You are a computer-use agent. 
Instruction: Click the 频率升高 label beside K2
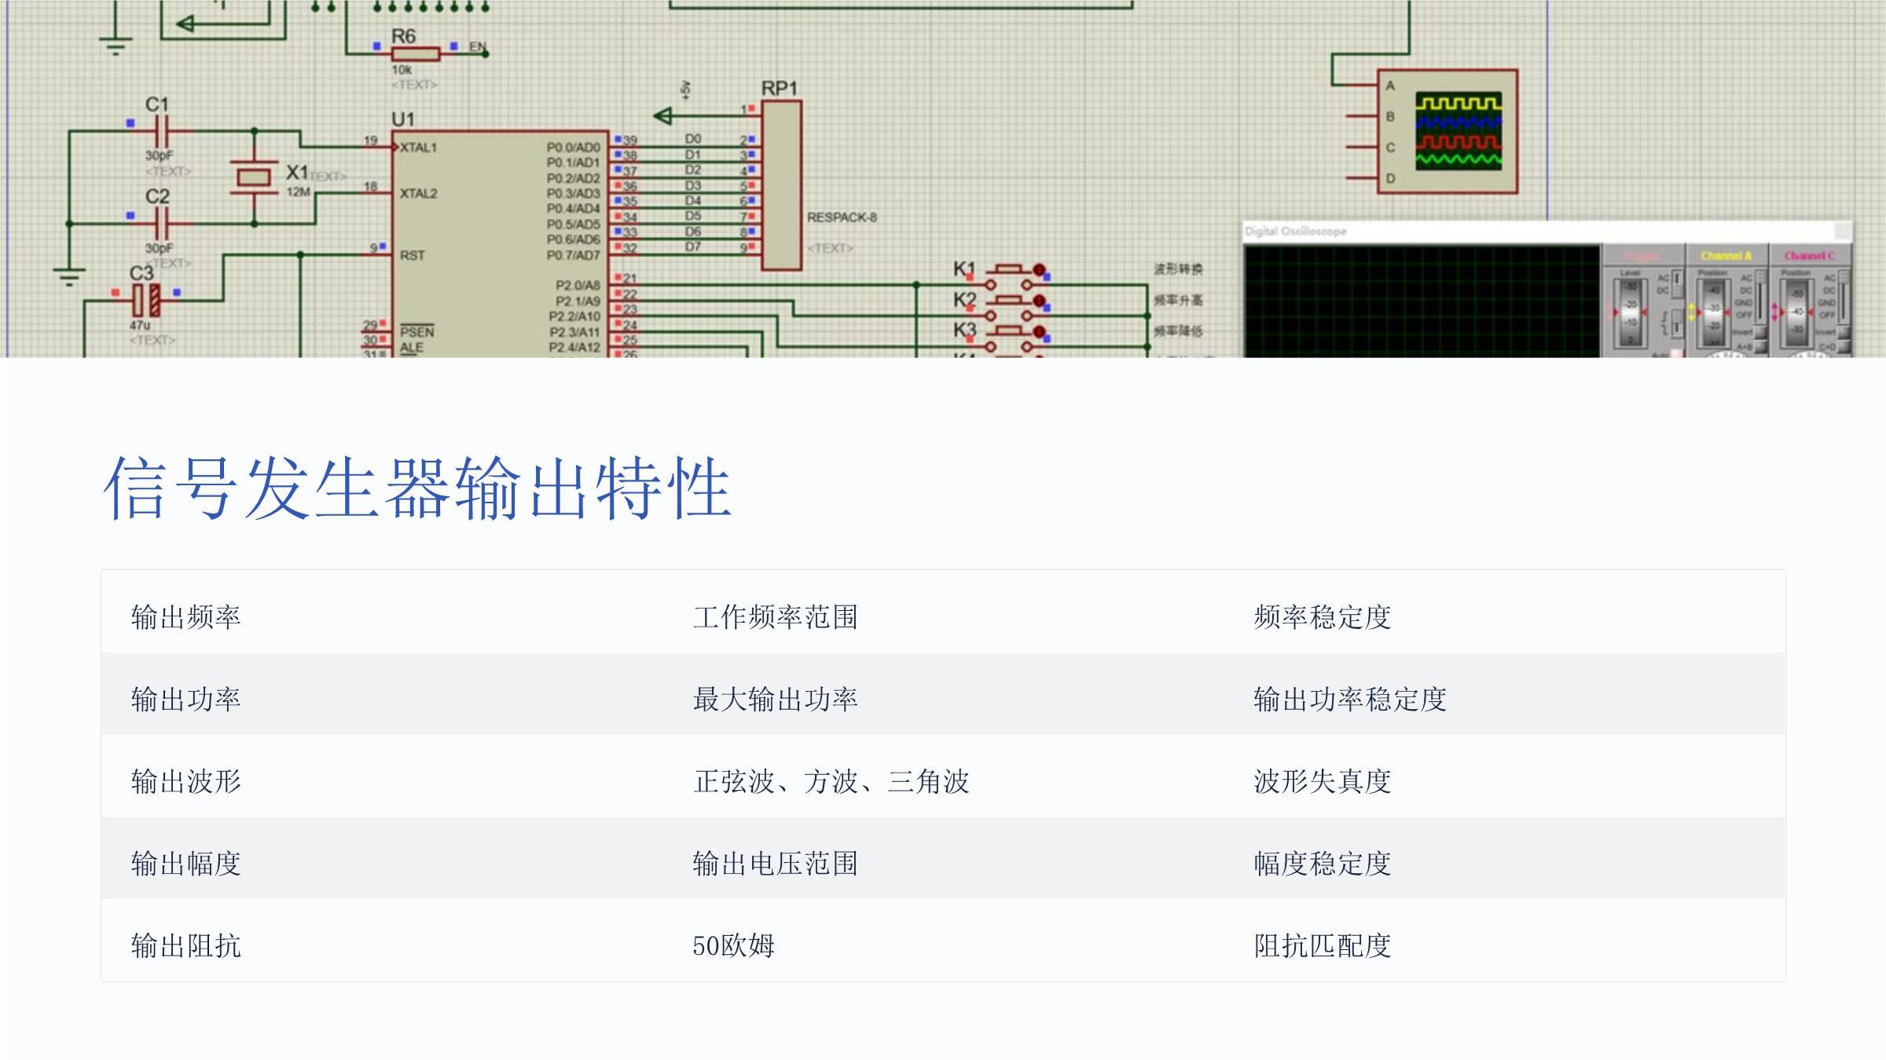click(x=1178, y=300)
